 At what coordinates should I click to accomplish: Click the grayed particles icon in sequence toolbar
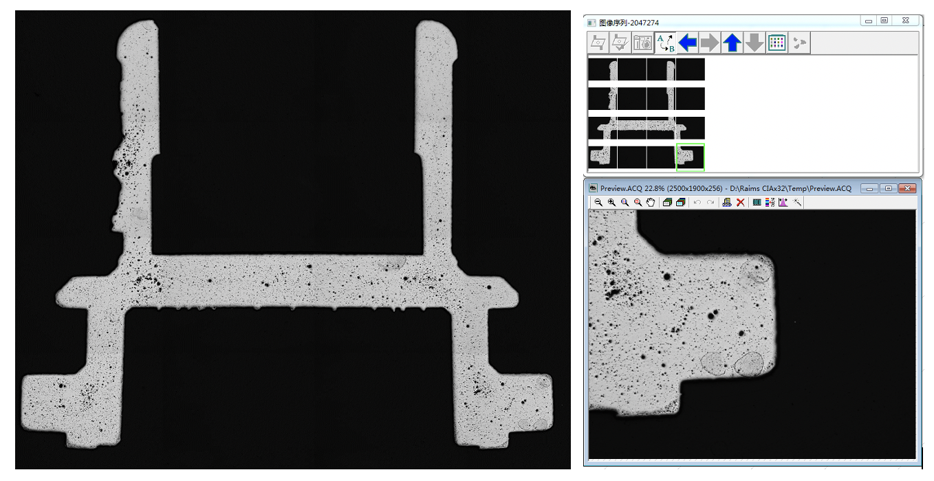[x=799, y=43]
